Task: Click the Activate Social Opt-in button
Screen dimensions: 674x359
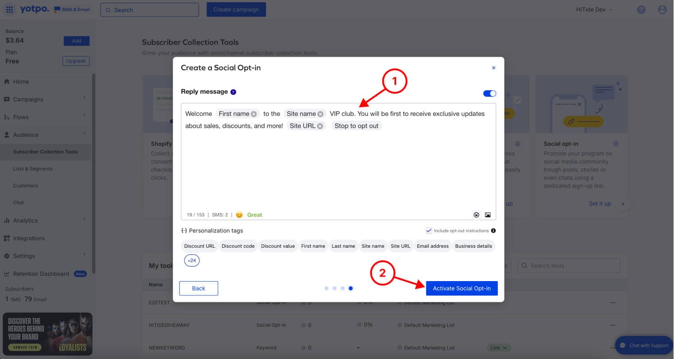Action: pos(462,288)
